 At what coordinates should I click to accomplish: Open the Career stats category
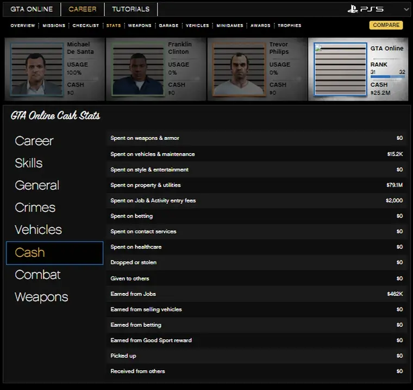[34, 141]
